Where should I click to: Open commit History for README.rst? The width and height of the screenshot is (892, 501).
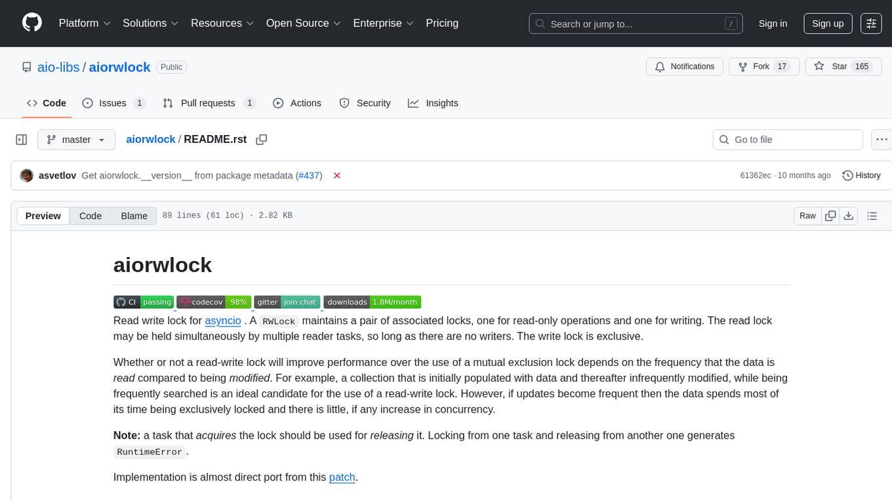(861, 176)
